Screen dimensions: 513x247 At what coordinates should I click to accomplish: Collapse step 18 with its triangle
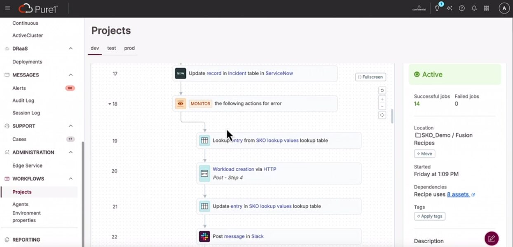pyautogui.click(x=110, y=104)
